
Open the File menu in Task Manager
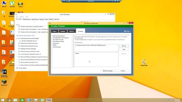tap(17, 17)
